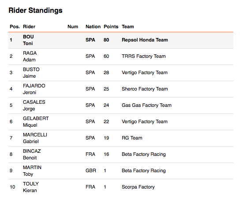Select rider BOU Toni
This screenshot has width=240, height=204.
click(x=28, y=40)
